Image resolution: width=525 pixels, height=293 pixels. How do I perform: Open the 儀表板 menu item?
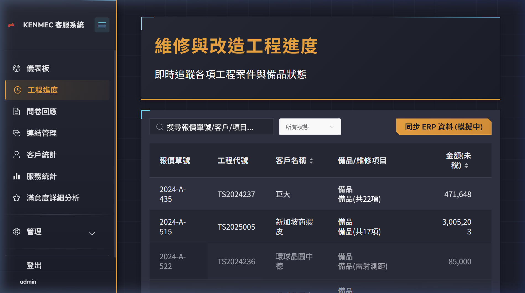tap(38, 68)
